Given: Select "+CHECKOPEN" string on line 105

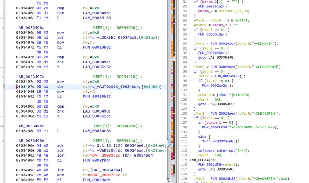Looking at the screenshot, I should tap(264, 113).
